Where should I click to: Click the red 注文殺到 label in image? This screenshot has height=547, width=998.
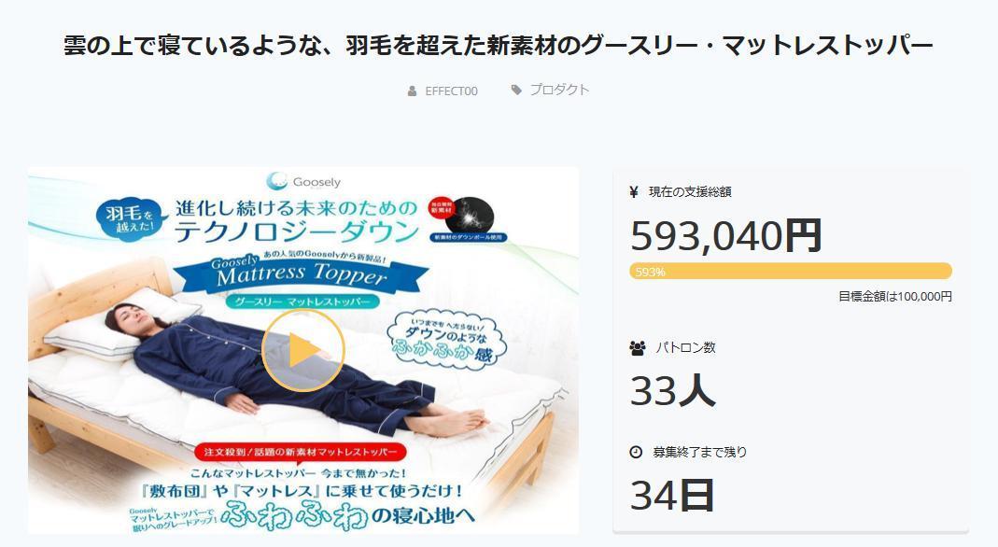301,452
